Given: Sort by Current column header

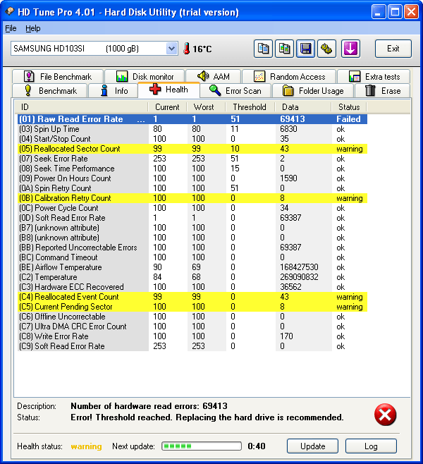Looking at the screenshot, I should click(x=167, y=106).
